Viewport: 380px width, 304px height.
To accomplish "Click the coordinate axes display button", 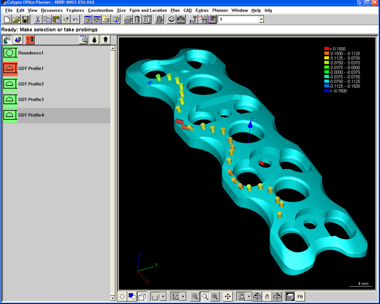I will point(175,296).
